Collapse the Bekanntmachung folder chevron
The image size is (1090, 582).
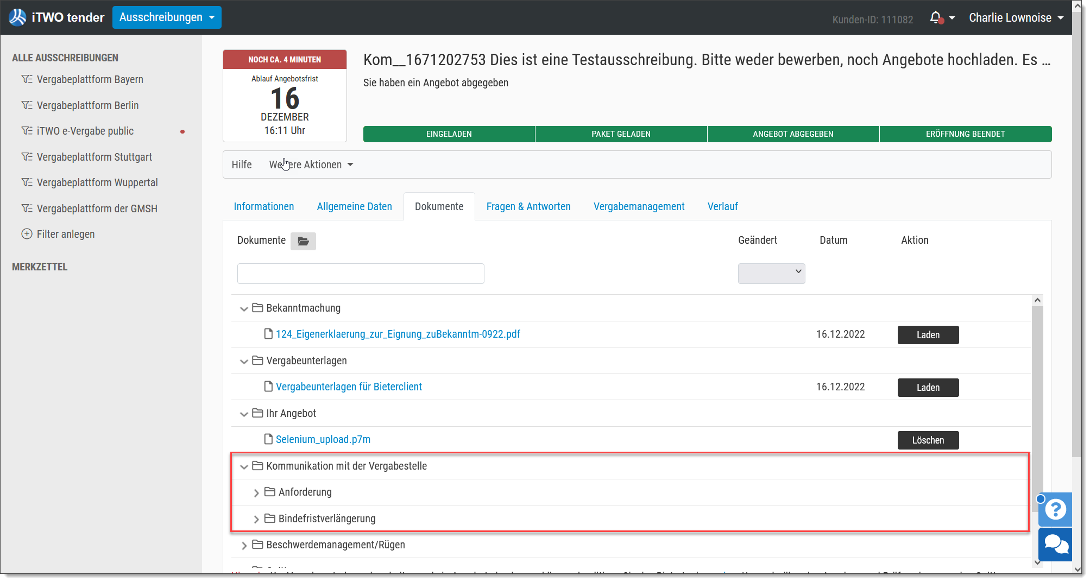coord(244,309)
